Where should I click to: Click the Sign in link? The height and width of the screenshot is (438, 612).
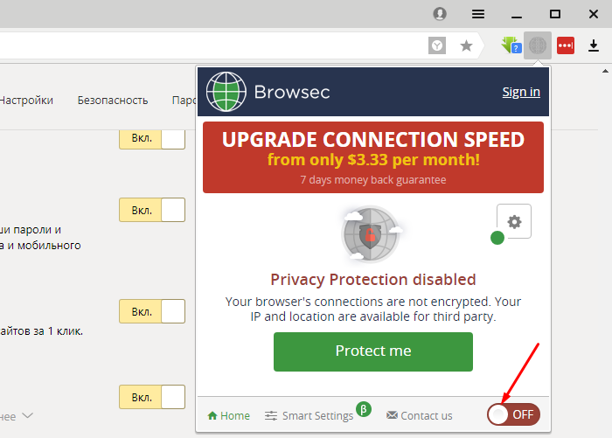click(521, 92)
